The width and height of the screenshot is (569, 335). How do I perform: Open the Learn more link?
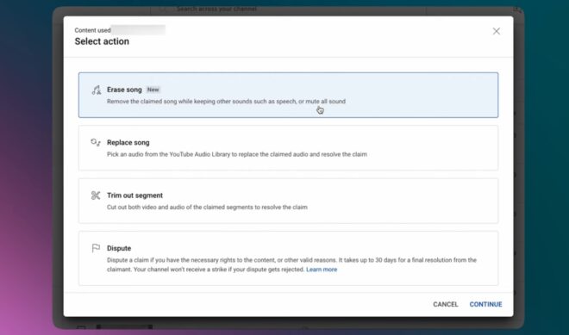(x=322, y=270)
